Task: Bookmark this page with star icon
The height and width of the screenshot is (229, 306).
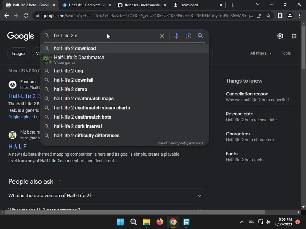Action: coord(268,16)
